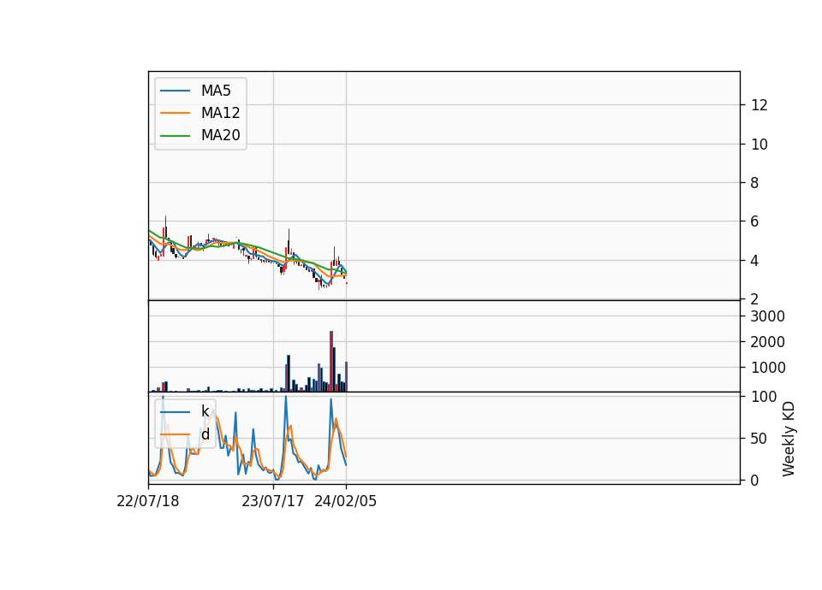Click the green MA20 legend line sample
Screen dimensions: 822x590
click(x=175, y=136)
